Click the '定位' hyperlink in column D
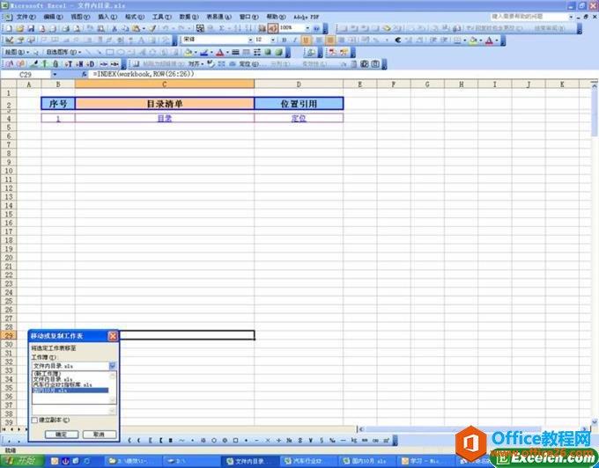 299,118
